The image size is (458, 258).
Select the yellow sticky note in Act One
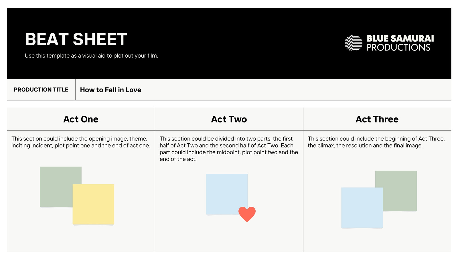click(93, 204)
